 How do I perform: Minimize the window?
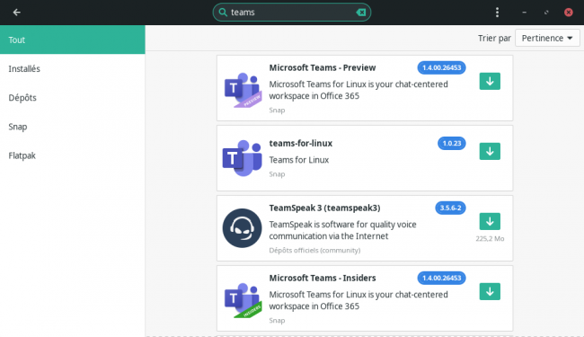[x=524, y=13]
